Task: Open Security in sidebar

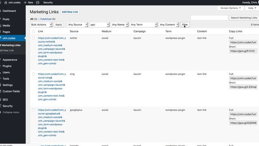Action: [8, 106]
